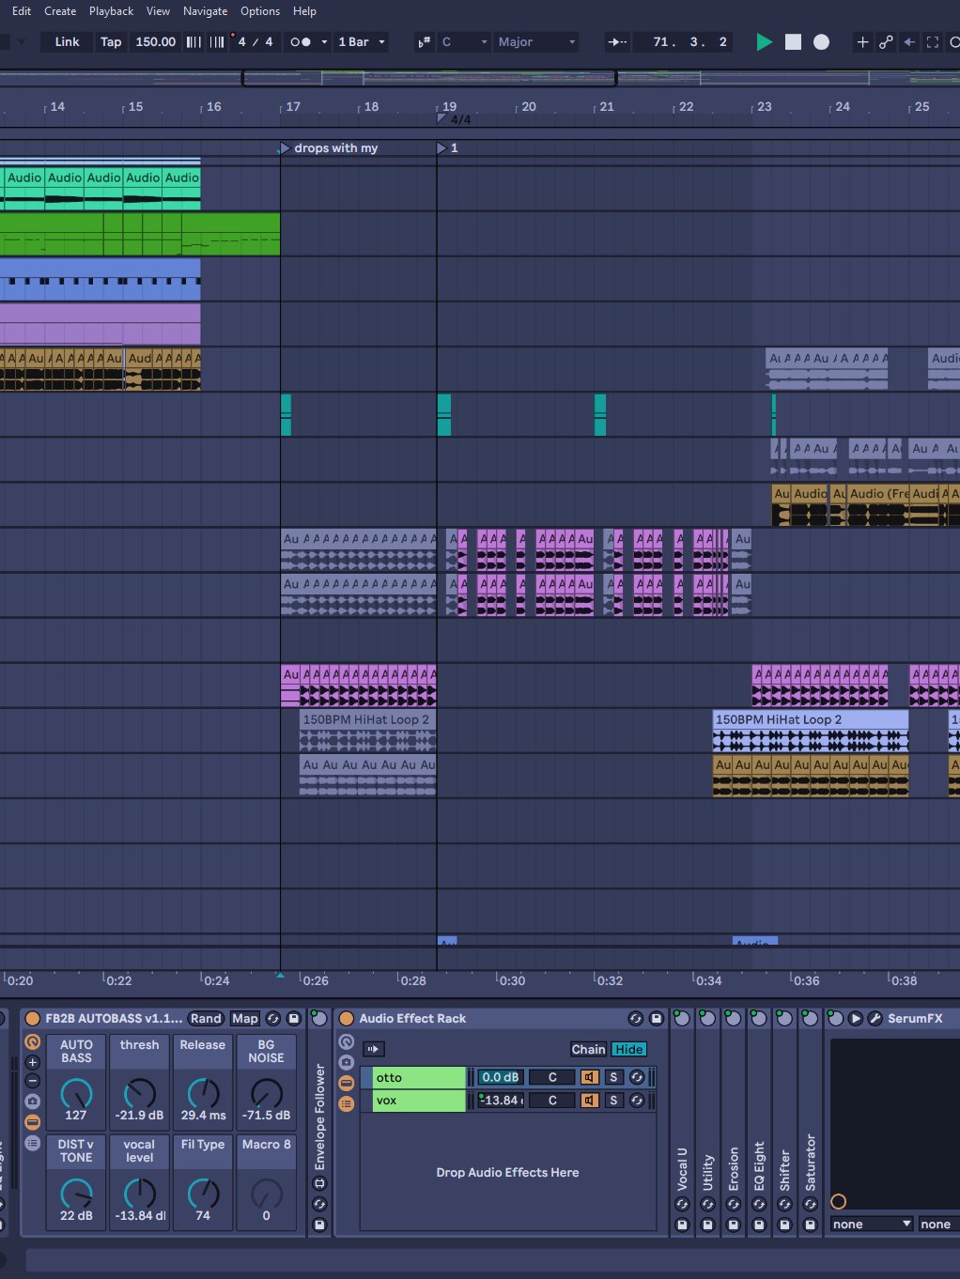
Task: Open the Navigate menu
Action: 205,10
